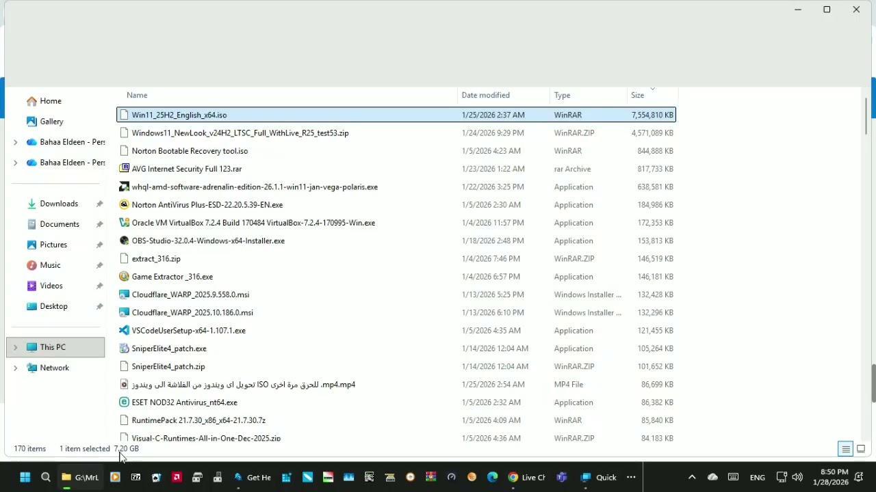
Task: Sort files by Date modified column
Action: [485, 95]
